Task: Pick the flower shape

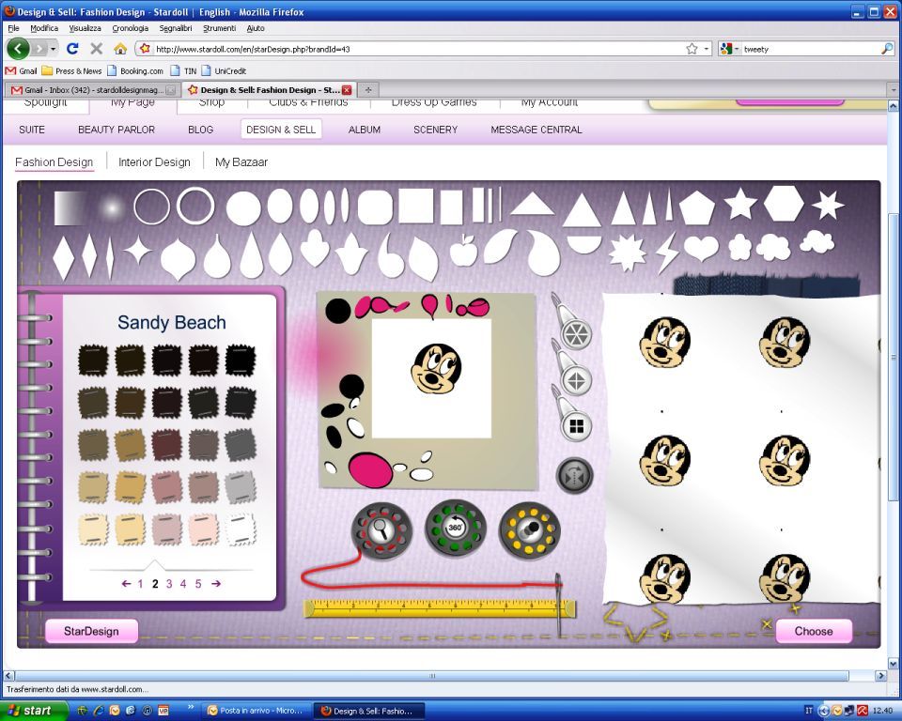Action: coord(739,247)
